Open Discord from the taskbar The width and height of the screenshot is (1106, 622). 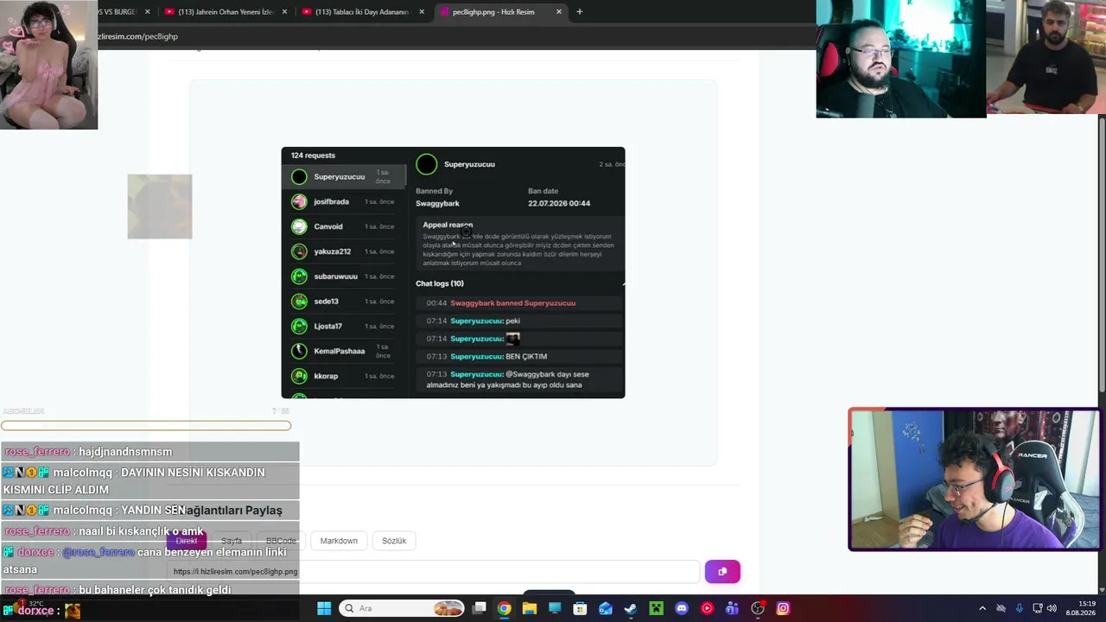[682, 608]
